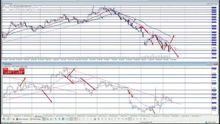Select the cursor pointer tool
220x124 pixels.
click(x=76, y=119)
